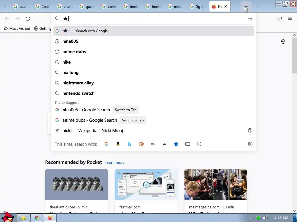The width and height of the screenshot is (297, 222).
Task: Search this time with Amazon
Action: tap(118, 144)
